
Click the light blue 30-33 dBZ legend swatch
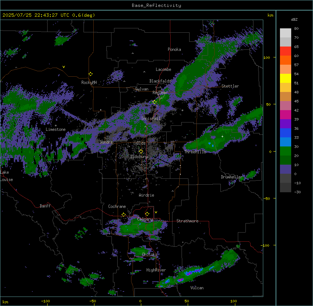(285, 142)
